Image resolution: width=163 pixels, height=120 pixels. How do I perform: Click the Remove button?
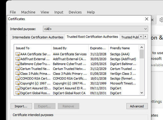coord(68,106)
